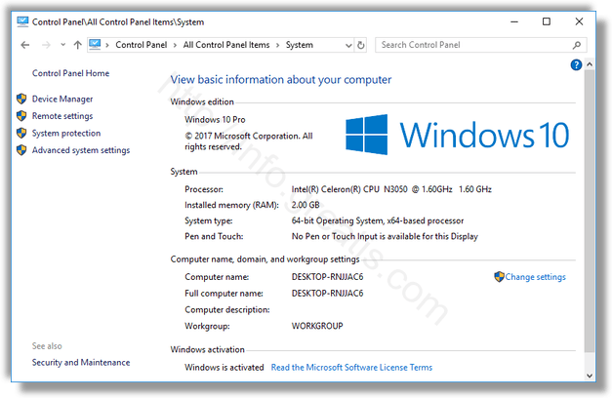612x398 pixels.
Task: Expand the address bar history dropdown
Action: pos(348,45)
